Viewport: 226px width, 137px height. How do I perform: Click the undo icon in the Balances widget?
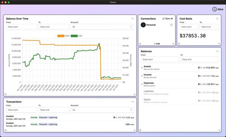[x=217, y=51]
